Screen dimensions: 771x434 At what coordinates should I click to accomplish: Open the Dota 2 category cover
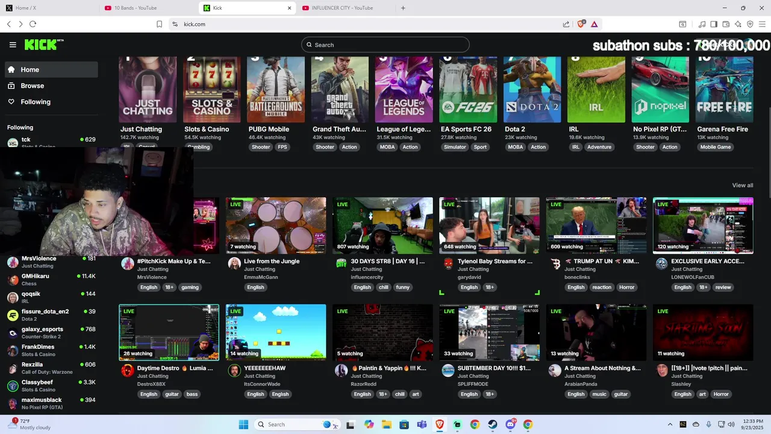(532, 90)
